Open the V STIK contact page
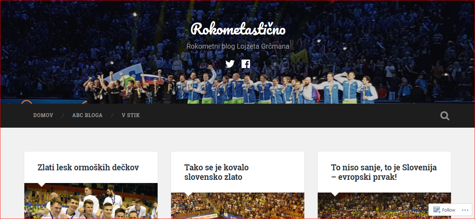This screenshot has height=219, width=475. click(x=131, y=115)
